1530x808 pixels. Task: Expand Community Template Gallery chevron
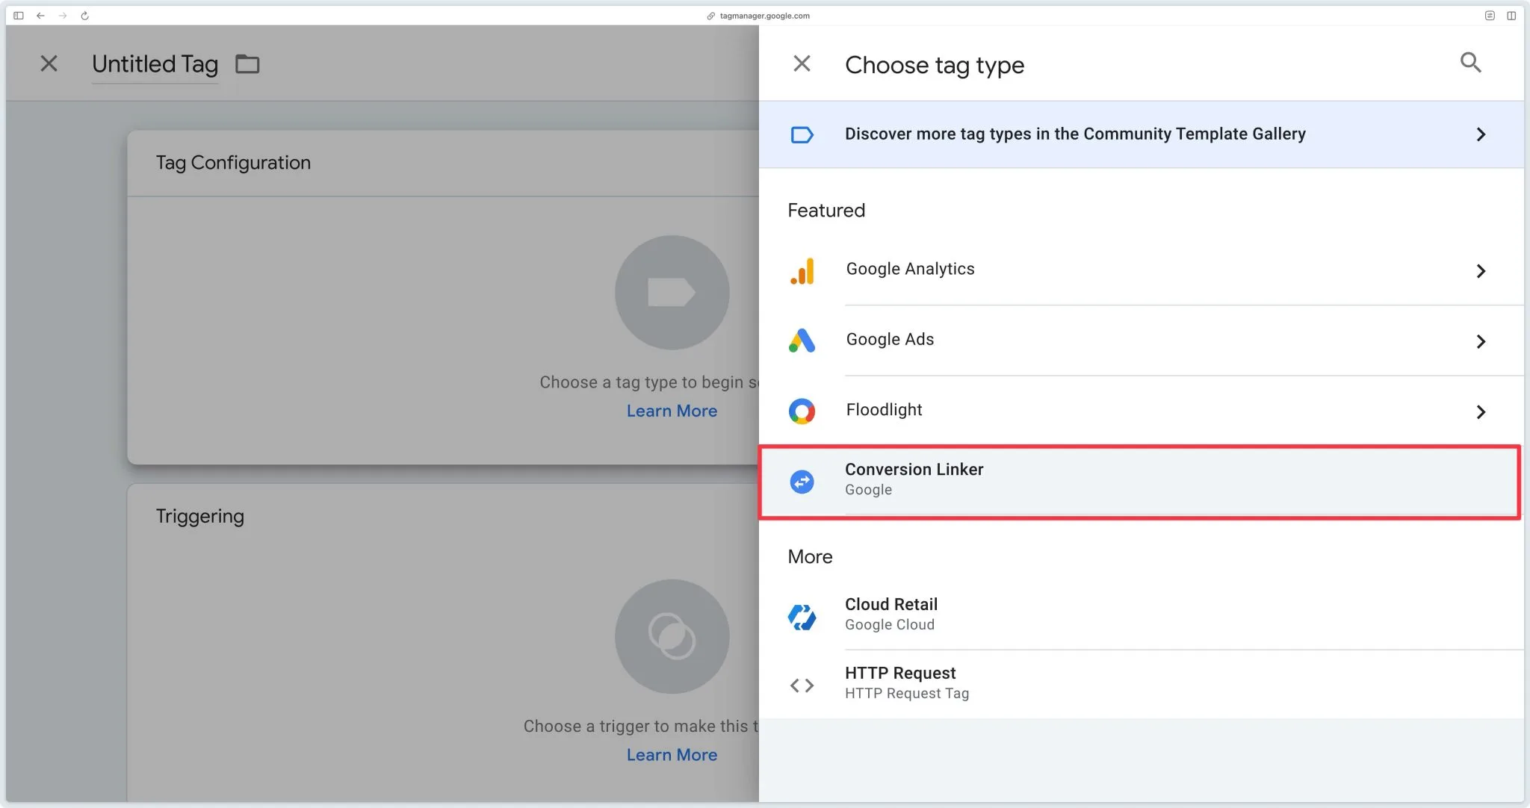[x=1481, y=134]
